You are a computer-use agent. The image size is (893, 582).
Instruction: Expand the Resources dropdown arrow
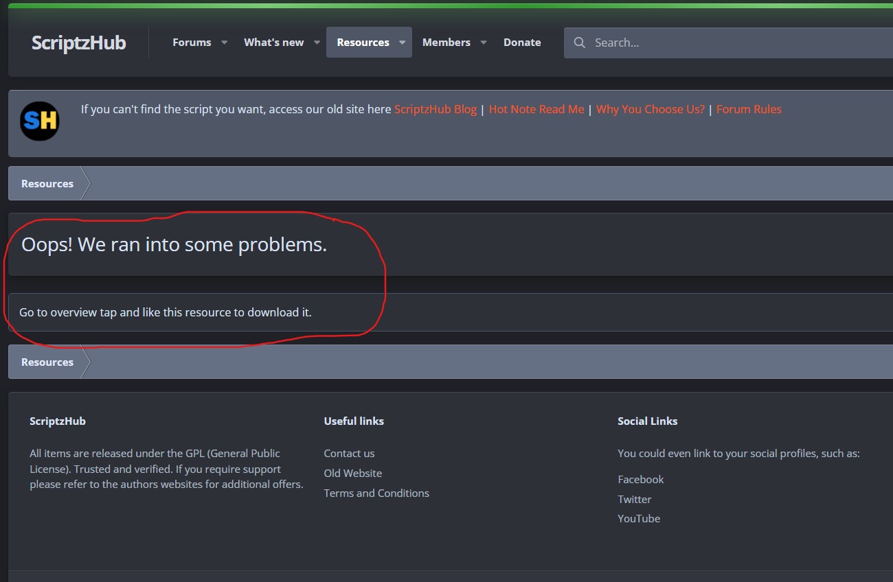point(402,43)
